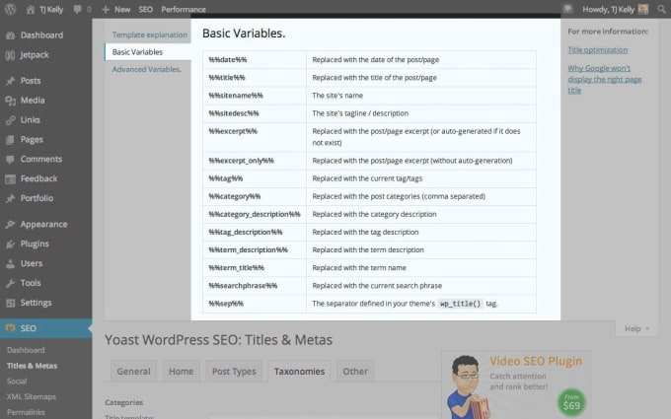Click the Feedback form icon
The width and height of the screenshot is (671, 419).
coord(10,178)
